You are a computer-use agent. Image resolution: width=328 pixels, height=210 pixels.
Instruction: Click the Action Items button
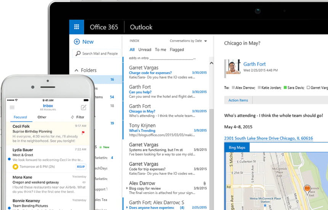point(238,100)
